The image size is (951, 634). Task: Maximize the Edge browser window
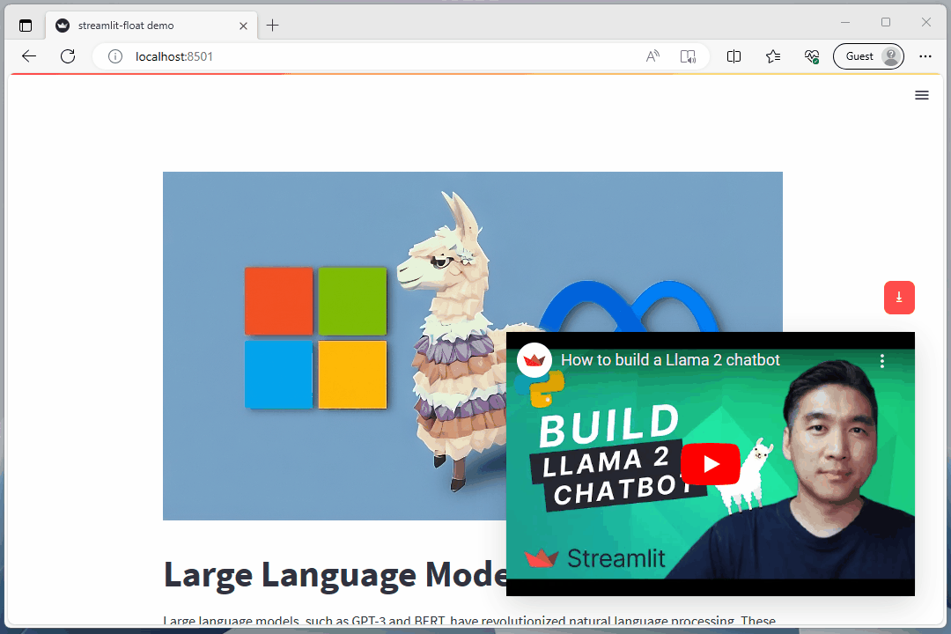click(886, 22)
